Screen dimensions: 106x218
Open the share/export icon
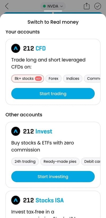[87, 6]
